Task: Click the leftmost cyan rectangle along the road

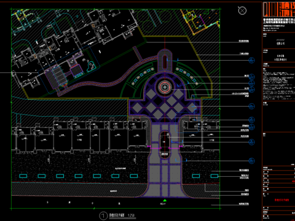Action: (x=23, y=176)
